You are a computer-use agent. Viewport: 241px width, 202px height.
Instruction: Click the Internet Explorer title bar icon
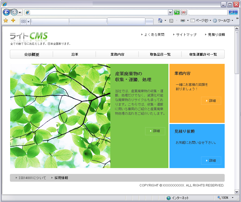point(5,4)
